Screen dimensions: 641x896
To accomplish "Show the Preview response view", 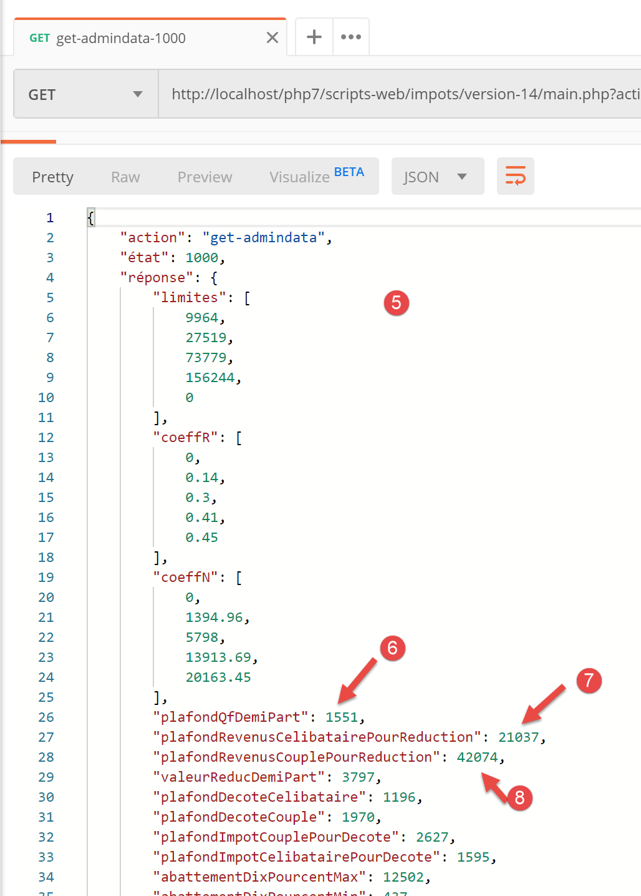I will click(205, 177).
